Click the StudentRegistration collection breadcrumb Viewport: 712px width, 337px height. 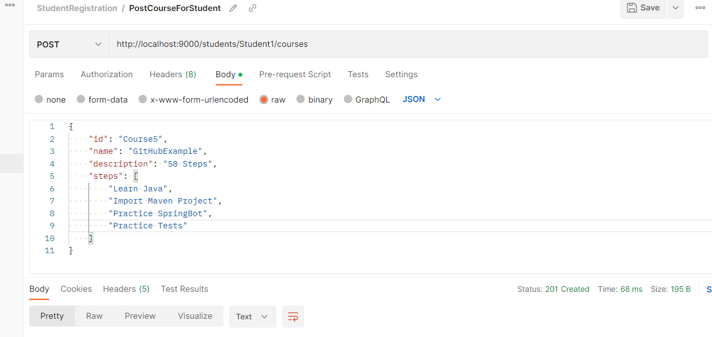click(x=77, y=8)
